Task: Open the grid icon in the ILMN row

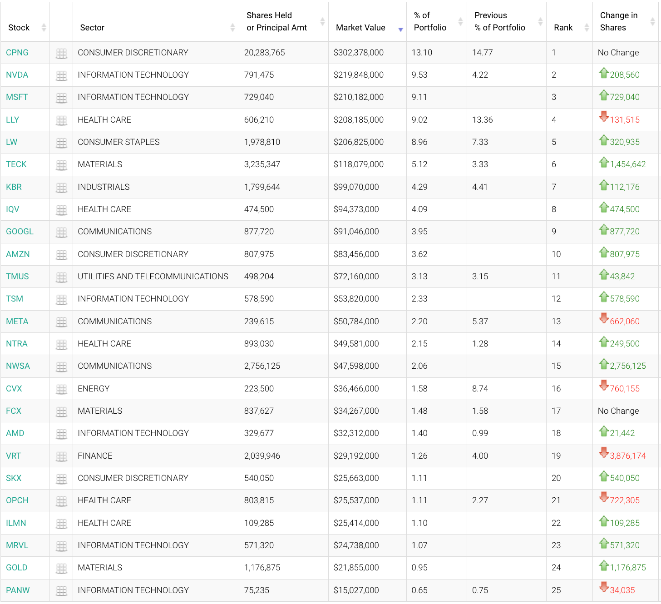Action: coord(61,524)
